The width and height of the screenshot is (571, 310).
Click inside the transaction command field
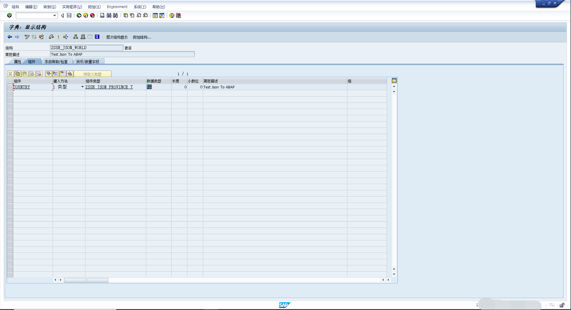click(34, 15)
